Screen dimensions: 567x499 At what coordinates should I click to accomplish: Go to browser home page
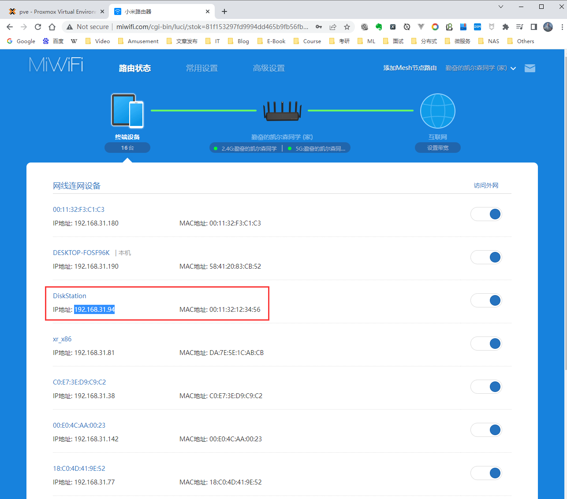(x=52, y=27)
